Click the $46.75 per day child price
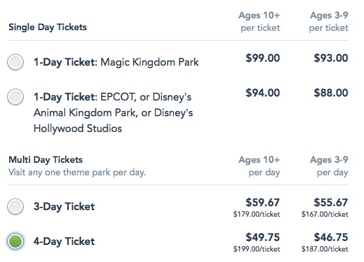 331,237
